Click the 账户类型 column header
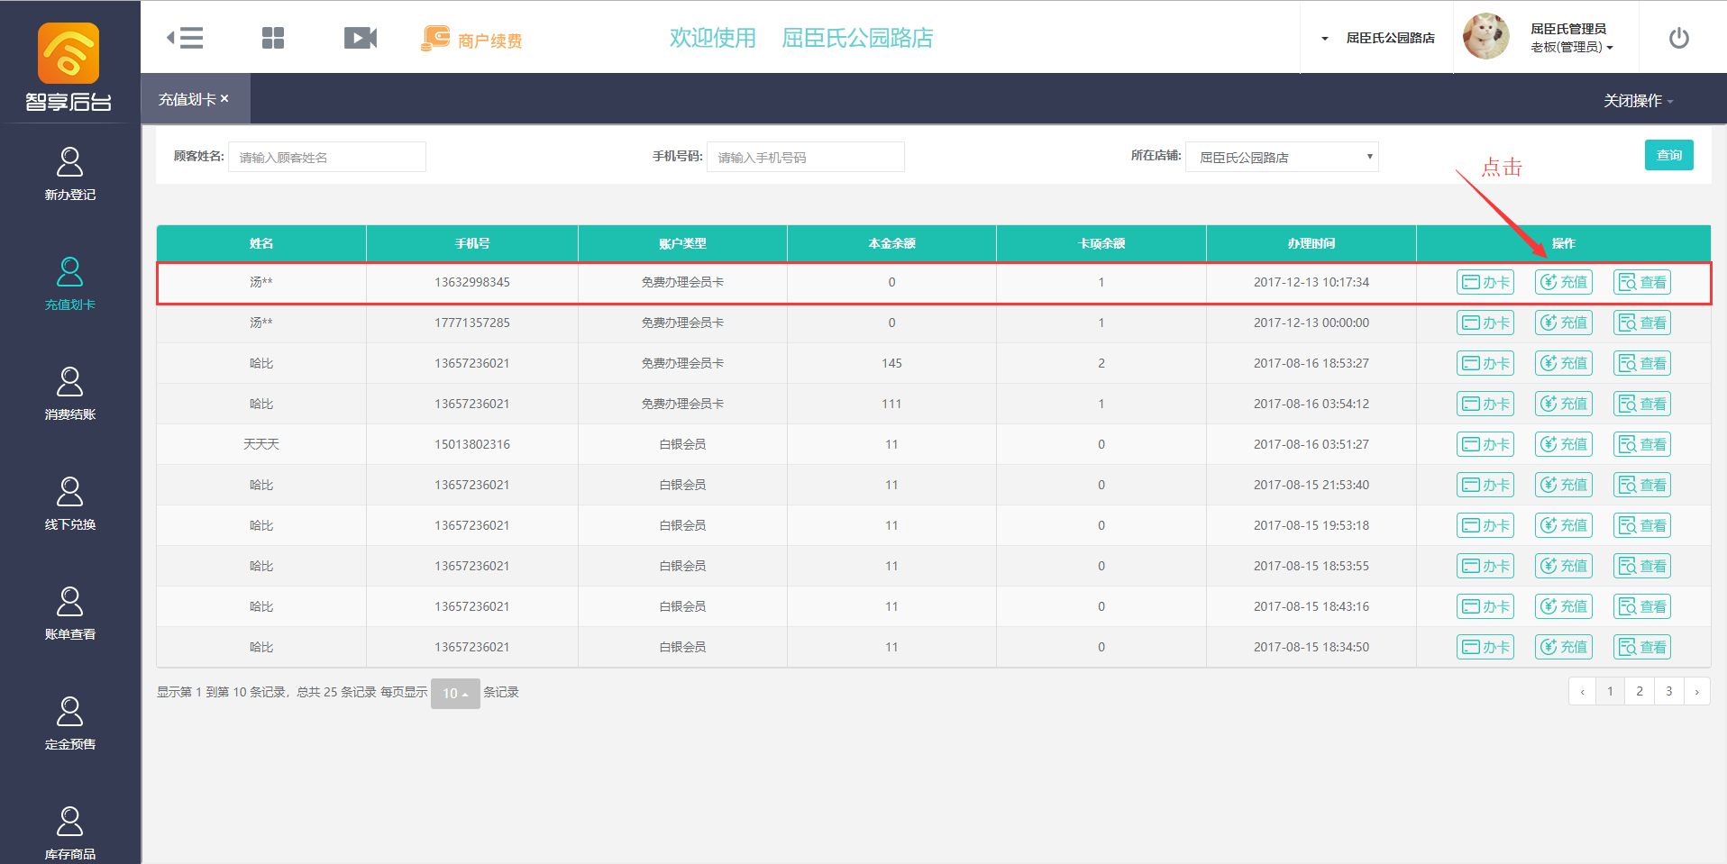 (x=682, y=243)
